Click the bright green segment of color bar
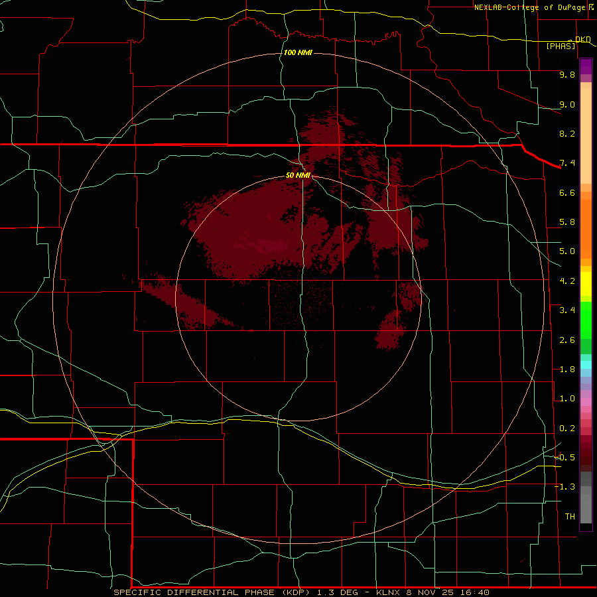The width and height of the screenshot is (597, 597). point(586,320)
